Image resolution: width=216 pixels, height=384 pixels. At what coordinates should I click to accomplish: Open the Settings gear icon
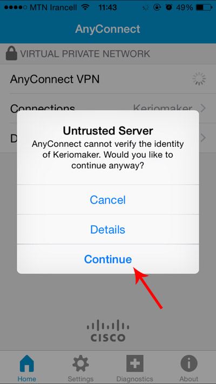(x=80, y=363)
